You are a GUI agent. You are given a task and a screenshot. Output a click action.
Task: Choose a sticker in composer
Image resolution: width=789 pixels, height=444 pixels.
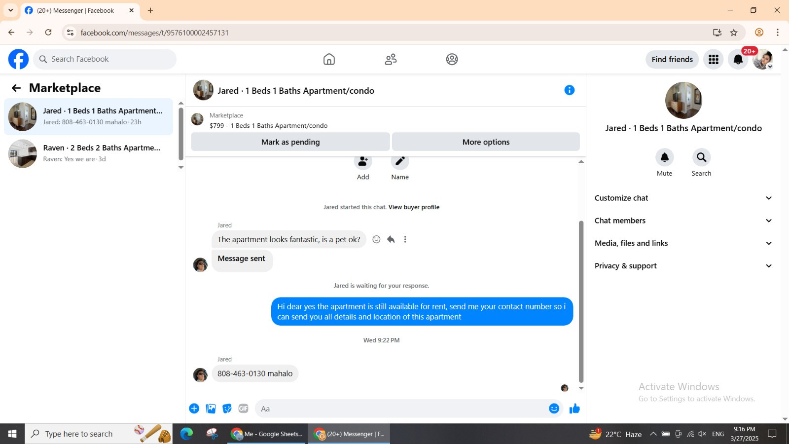point(227,408)
